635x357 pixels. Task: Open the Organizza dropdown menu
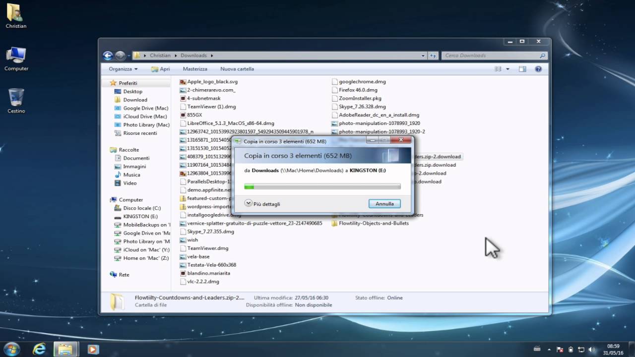[x=123, y=69]
